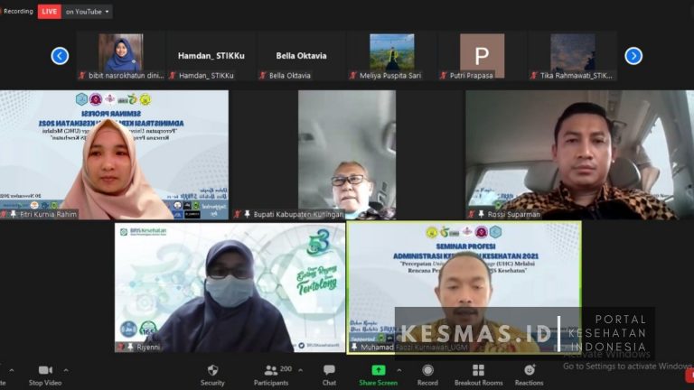Select Bella Oktavia participant tile

pyautogui.click(x=302, y=56)
